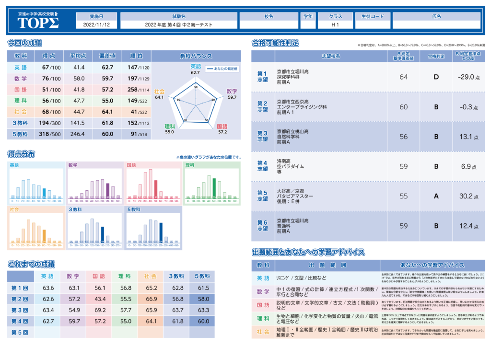Select the 理科 score distribution histogram
Screen dimensions: 491x347
coord(211,183)
